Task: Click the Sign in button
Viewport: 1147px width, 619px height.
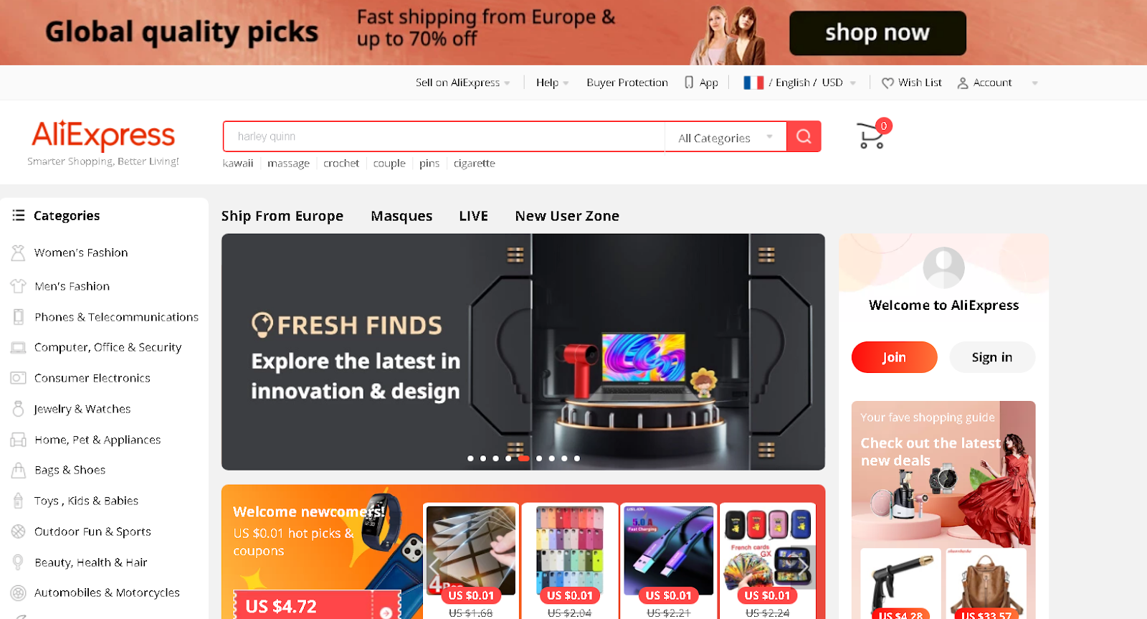Action: tap(992, 357)
